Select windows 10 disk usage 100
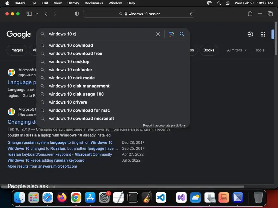 [x=113, y=94]
